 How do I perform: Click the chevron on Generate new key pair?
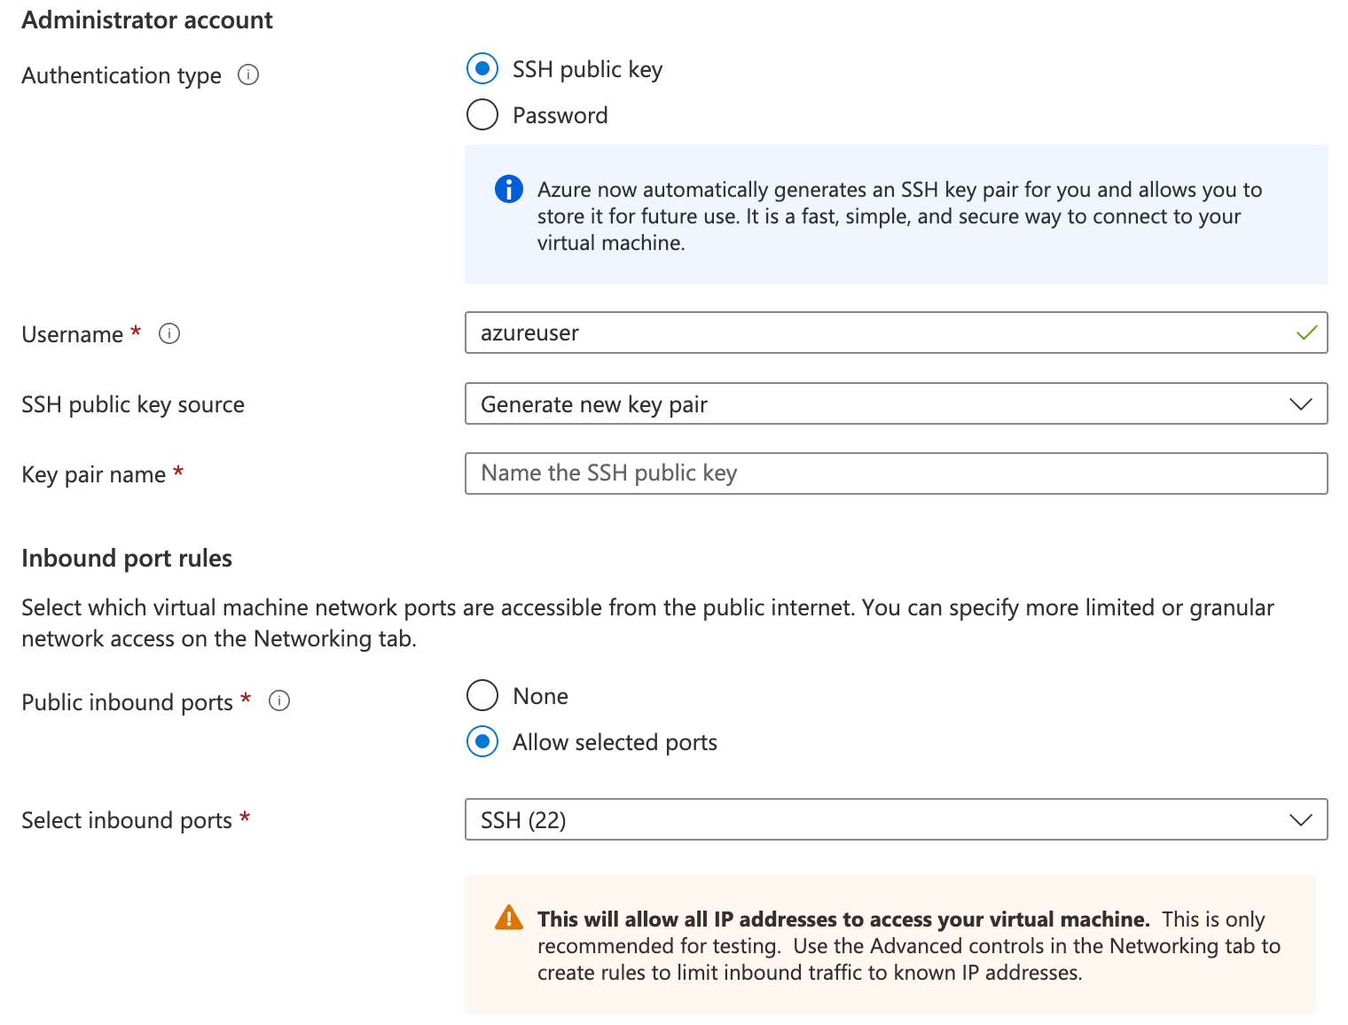(1301, 403)
